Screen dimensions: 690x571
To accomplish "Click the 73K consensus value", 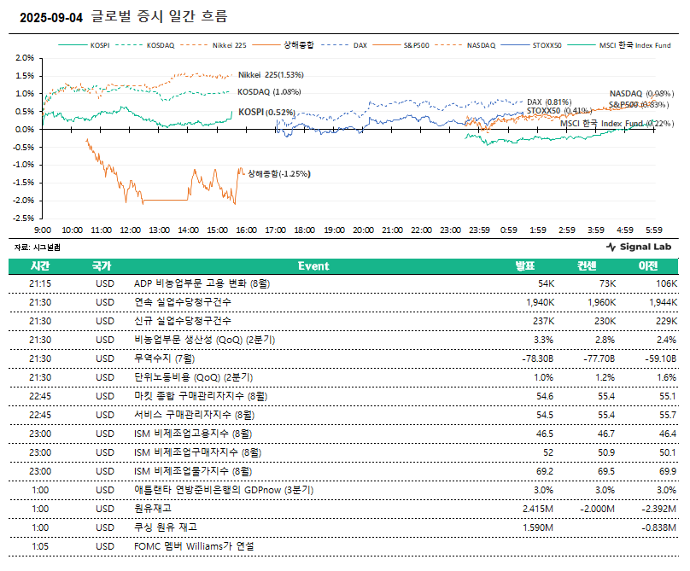I will (x=608, y=283).
